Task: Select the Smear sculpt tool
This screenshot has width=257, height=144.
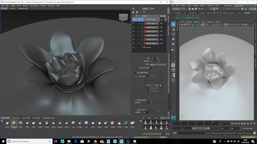Action: (100, 124)
